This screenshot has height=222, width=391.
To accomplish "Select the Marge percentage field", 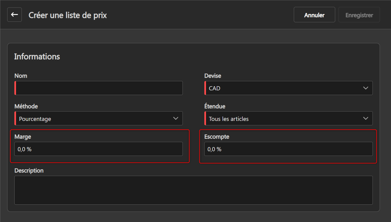I will (x=98, y=149).
